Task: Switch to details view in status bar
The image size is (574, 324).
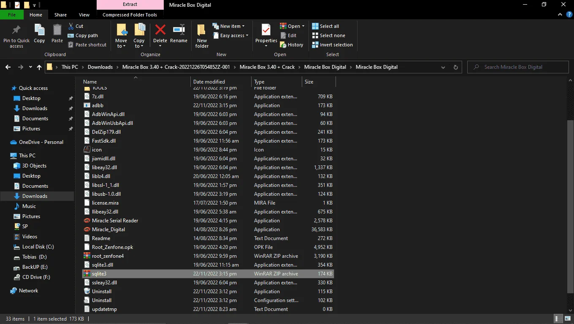Action: click(558, 319)
